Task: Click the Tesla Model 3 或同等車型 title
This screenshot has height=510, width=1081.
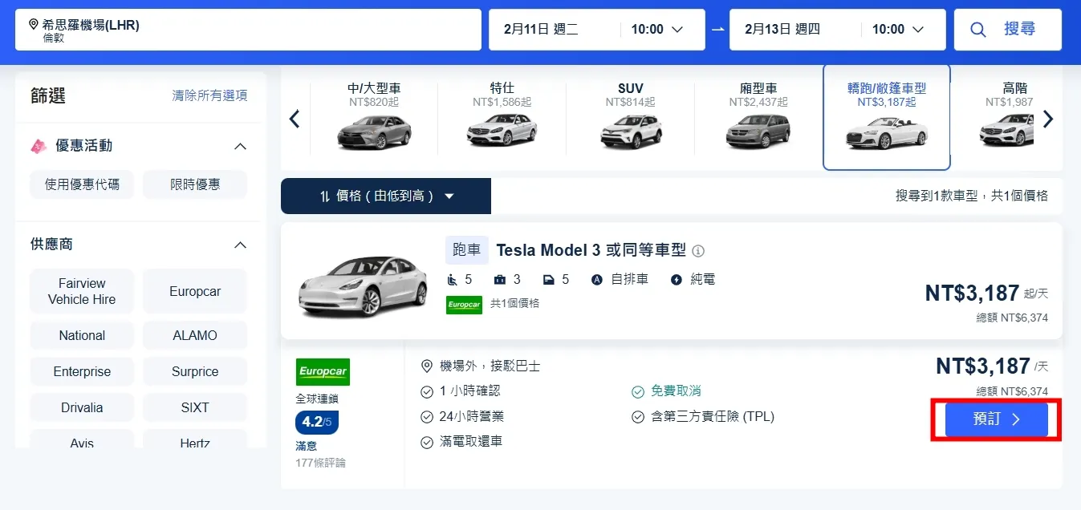Action: [x=591, y=250]
